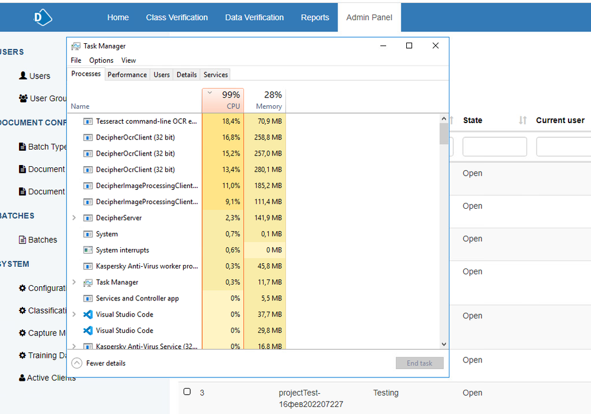Go to the Data Verification page
This screenshot has width=591, height=414.
(x=254, y=17)
